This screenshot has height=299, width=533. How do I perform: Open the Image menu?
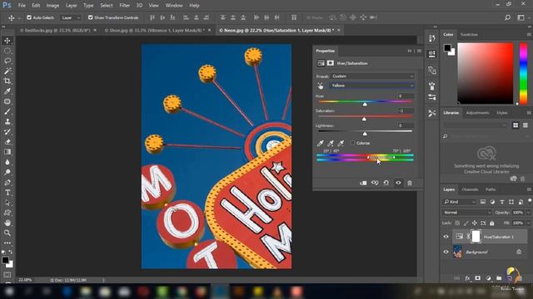pos(52,6)
